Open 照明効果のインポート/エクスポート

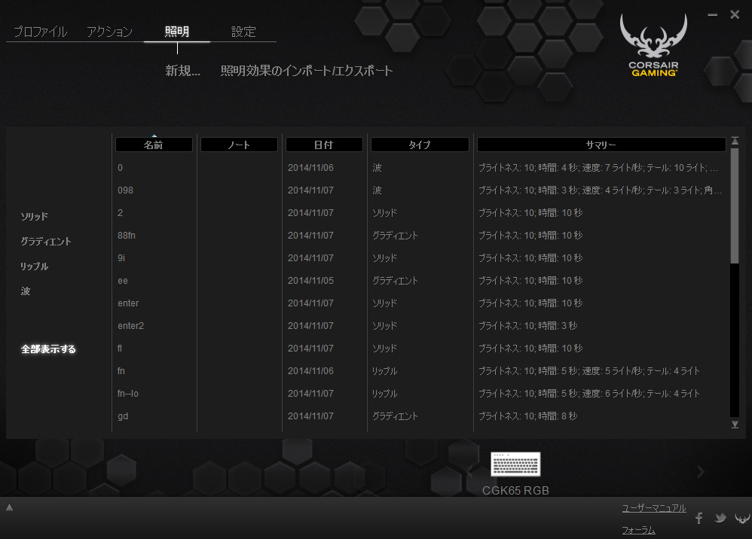coord(307,71)
